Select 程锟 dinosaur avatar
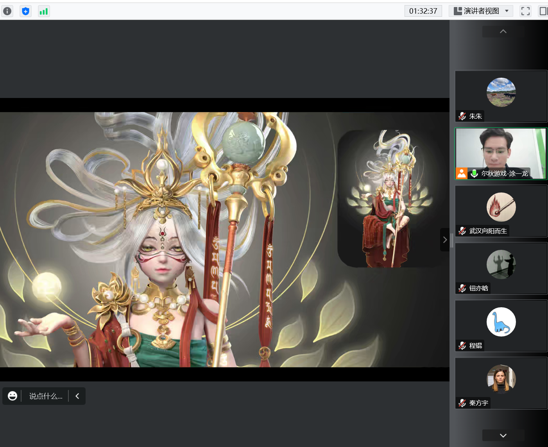 (501, 322)
